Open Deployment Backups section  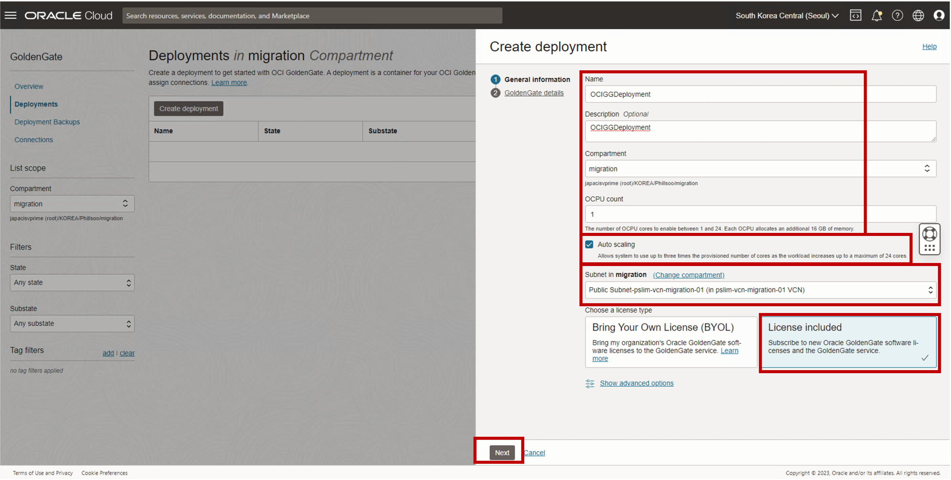(x=47, y=122)
